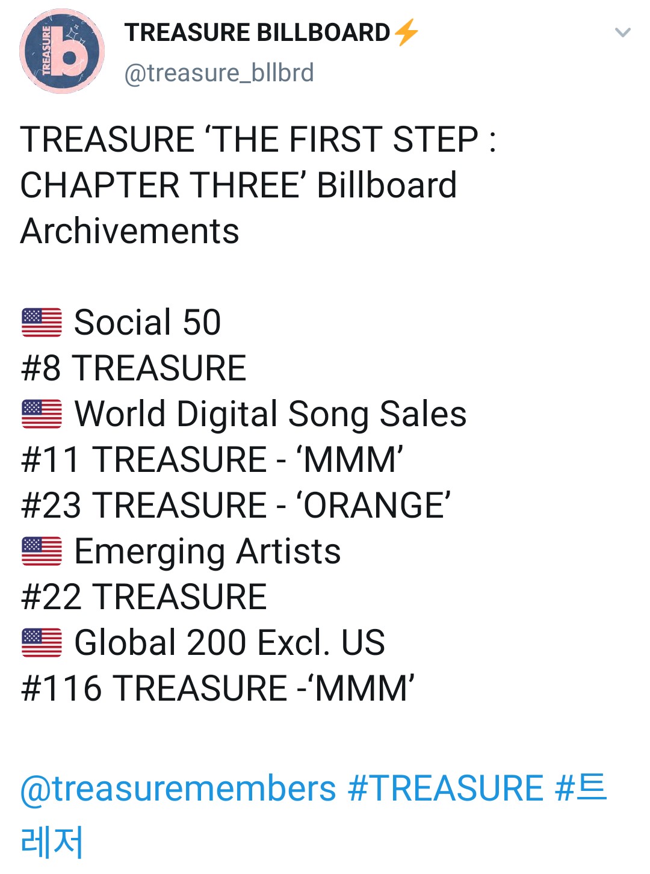Select the tweet title text line

(x=258, y=140)
